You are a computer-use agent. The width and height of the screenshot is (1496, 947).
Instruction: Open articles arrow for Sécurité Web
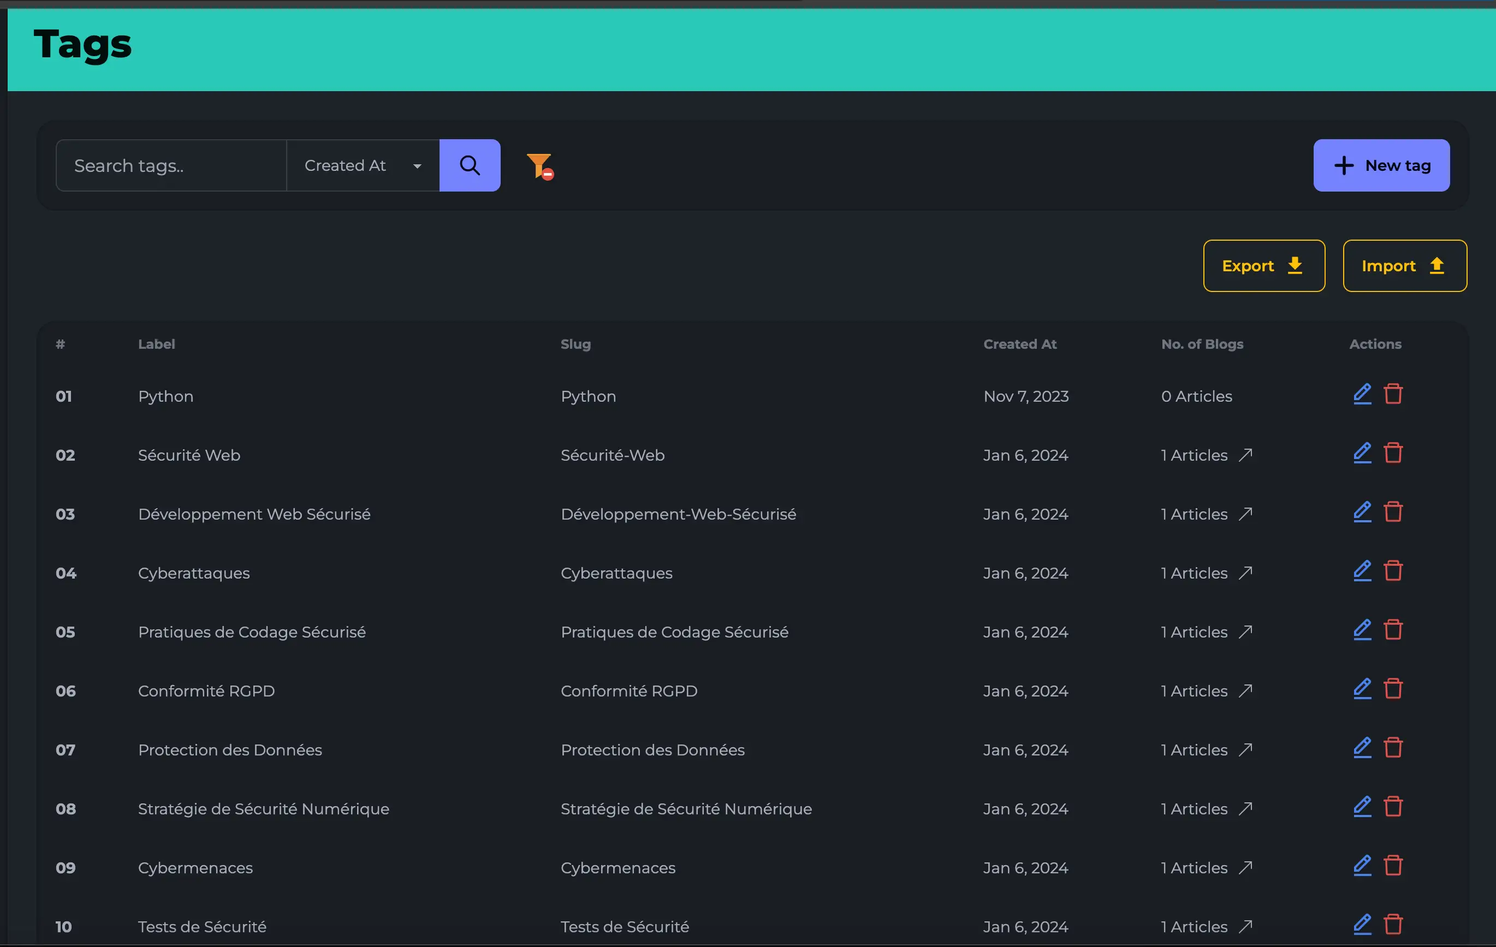(x=1245, y=455)
